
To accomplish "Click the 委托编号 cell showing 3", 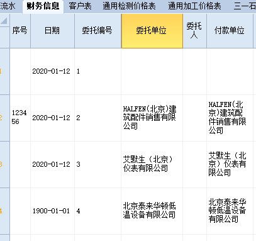I will point(97,164).
